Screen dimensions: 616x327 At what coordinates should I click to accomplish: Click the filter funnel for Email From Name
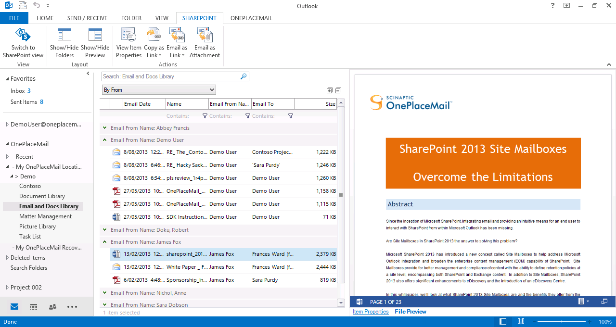pos(248,116)
